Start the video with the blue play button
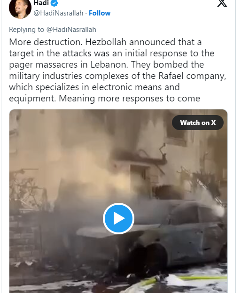The width and height of the screenshot is (241, 293). click(x=118, y=218)
